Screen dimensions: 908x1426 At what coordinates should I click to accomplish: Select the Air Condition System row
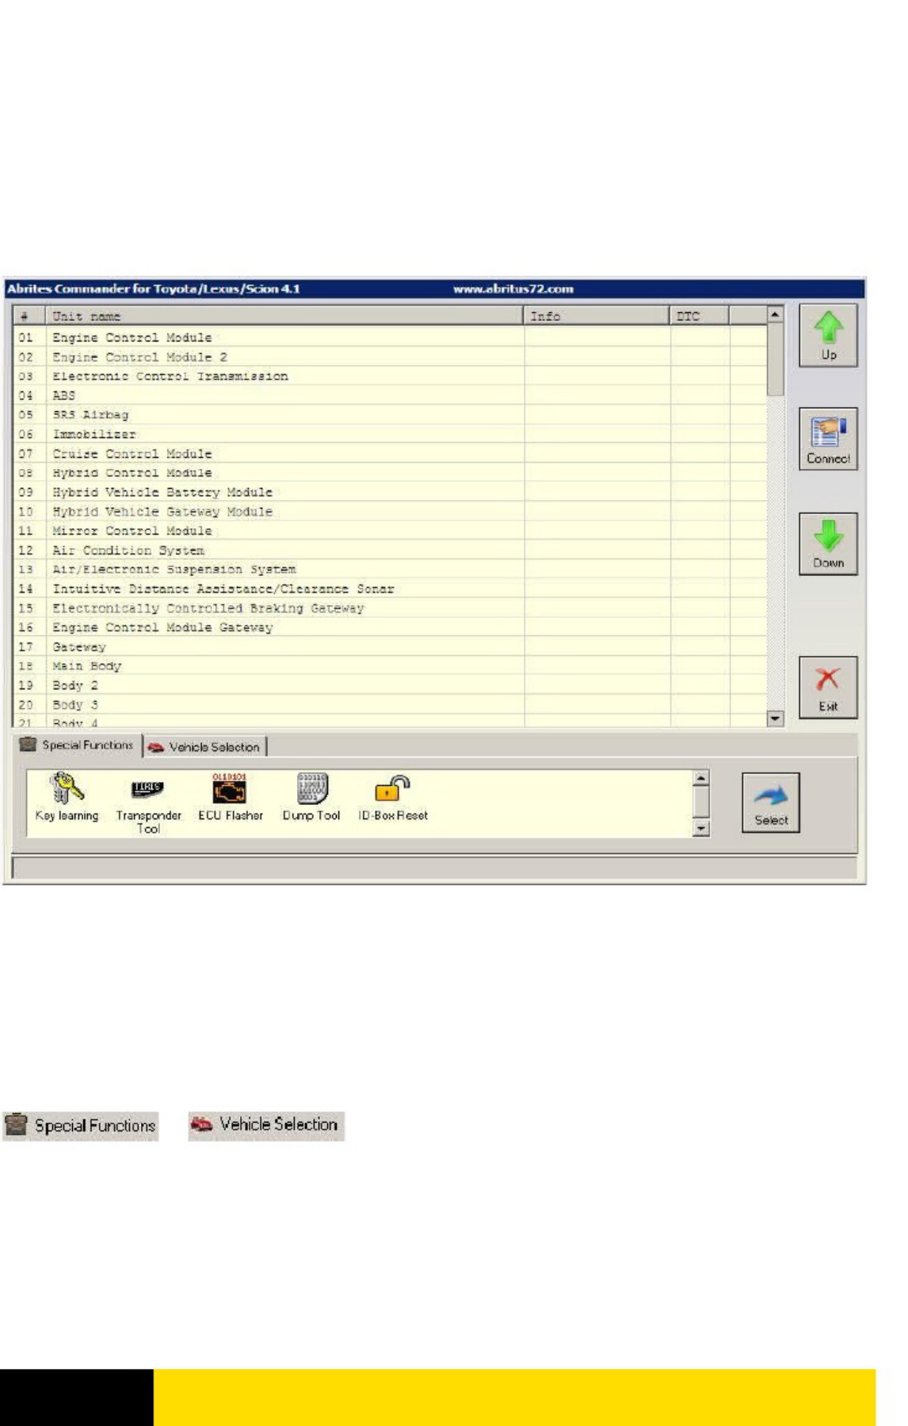[391, 551]
